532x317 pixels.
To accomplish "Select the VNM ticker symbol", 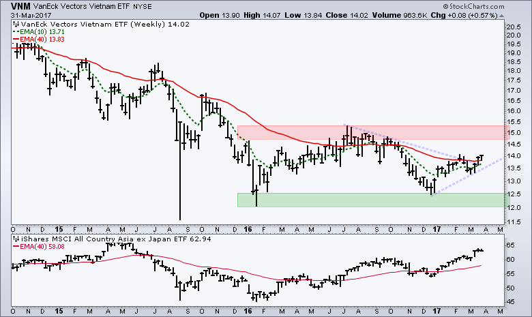I will (20, 6).
